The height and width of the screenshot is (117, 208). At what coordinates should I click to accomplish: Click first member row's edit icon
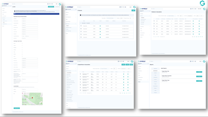tap(154, 21)
